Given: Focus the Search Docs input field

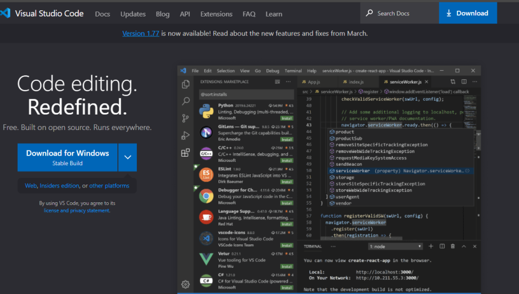Looking at the screenshot, I should click(399, 13).
